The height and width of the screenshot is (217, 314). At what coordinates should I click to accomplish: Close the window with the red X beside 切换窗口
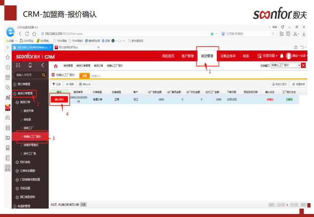[x=303, y=65]
